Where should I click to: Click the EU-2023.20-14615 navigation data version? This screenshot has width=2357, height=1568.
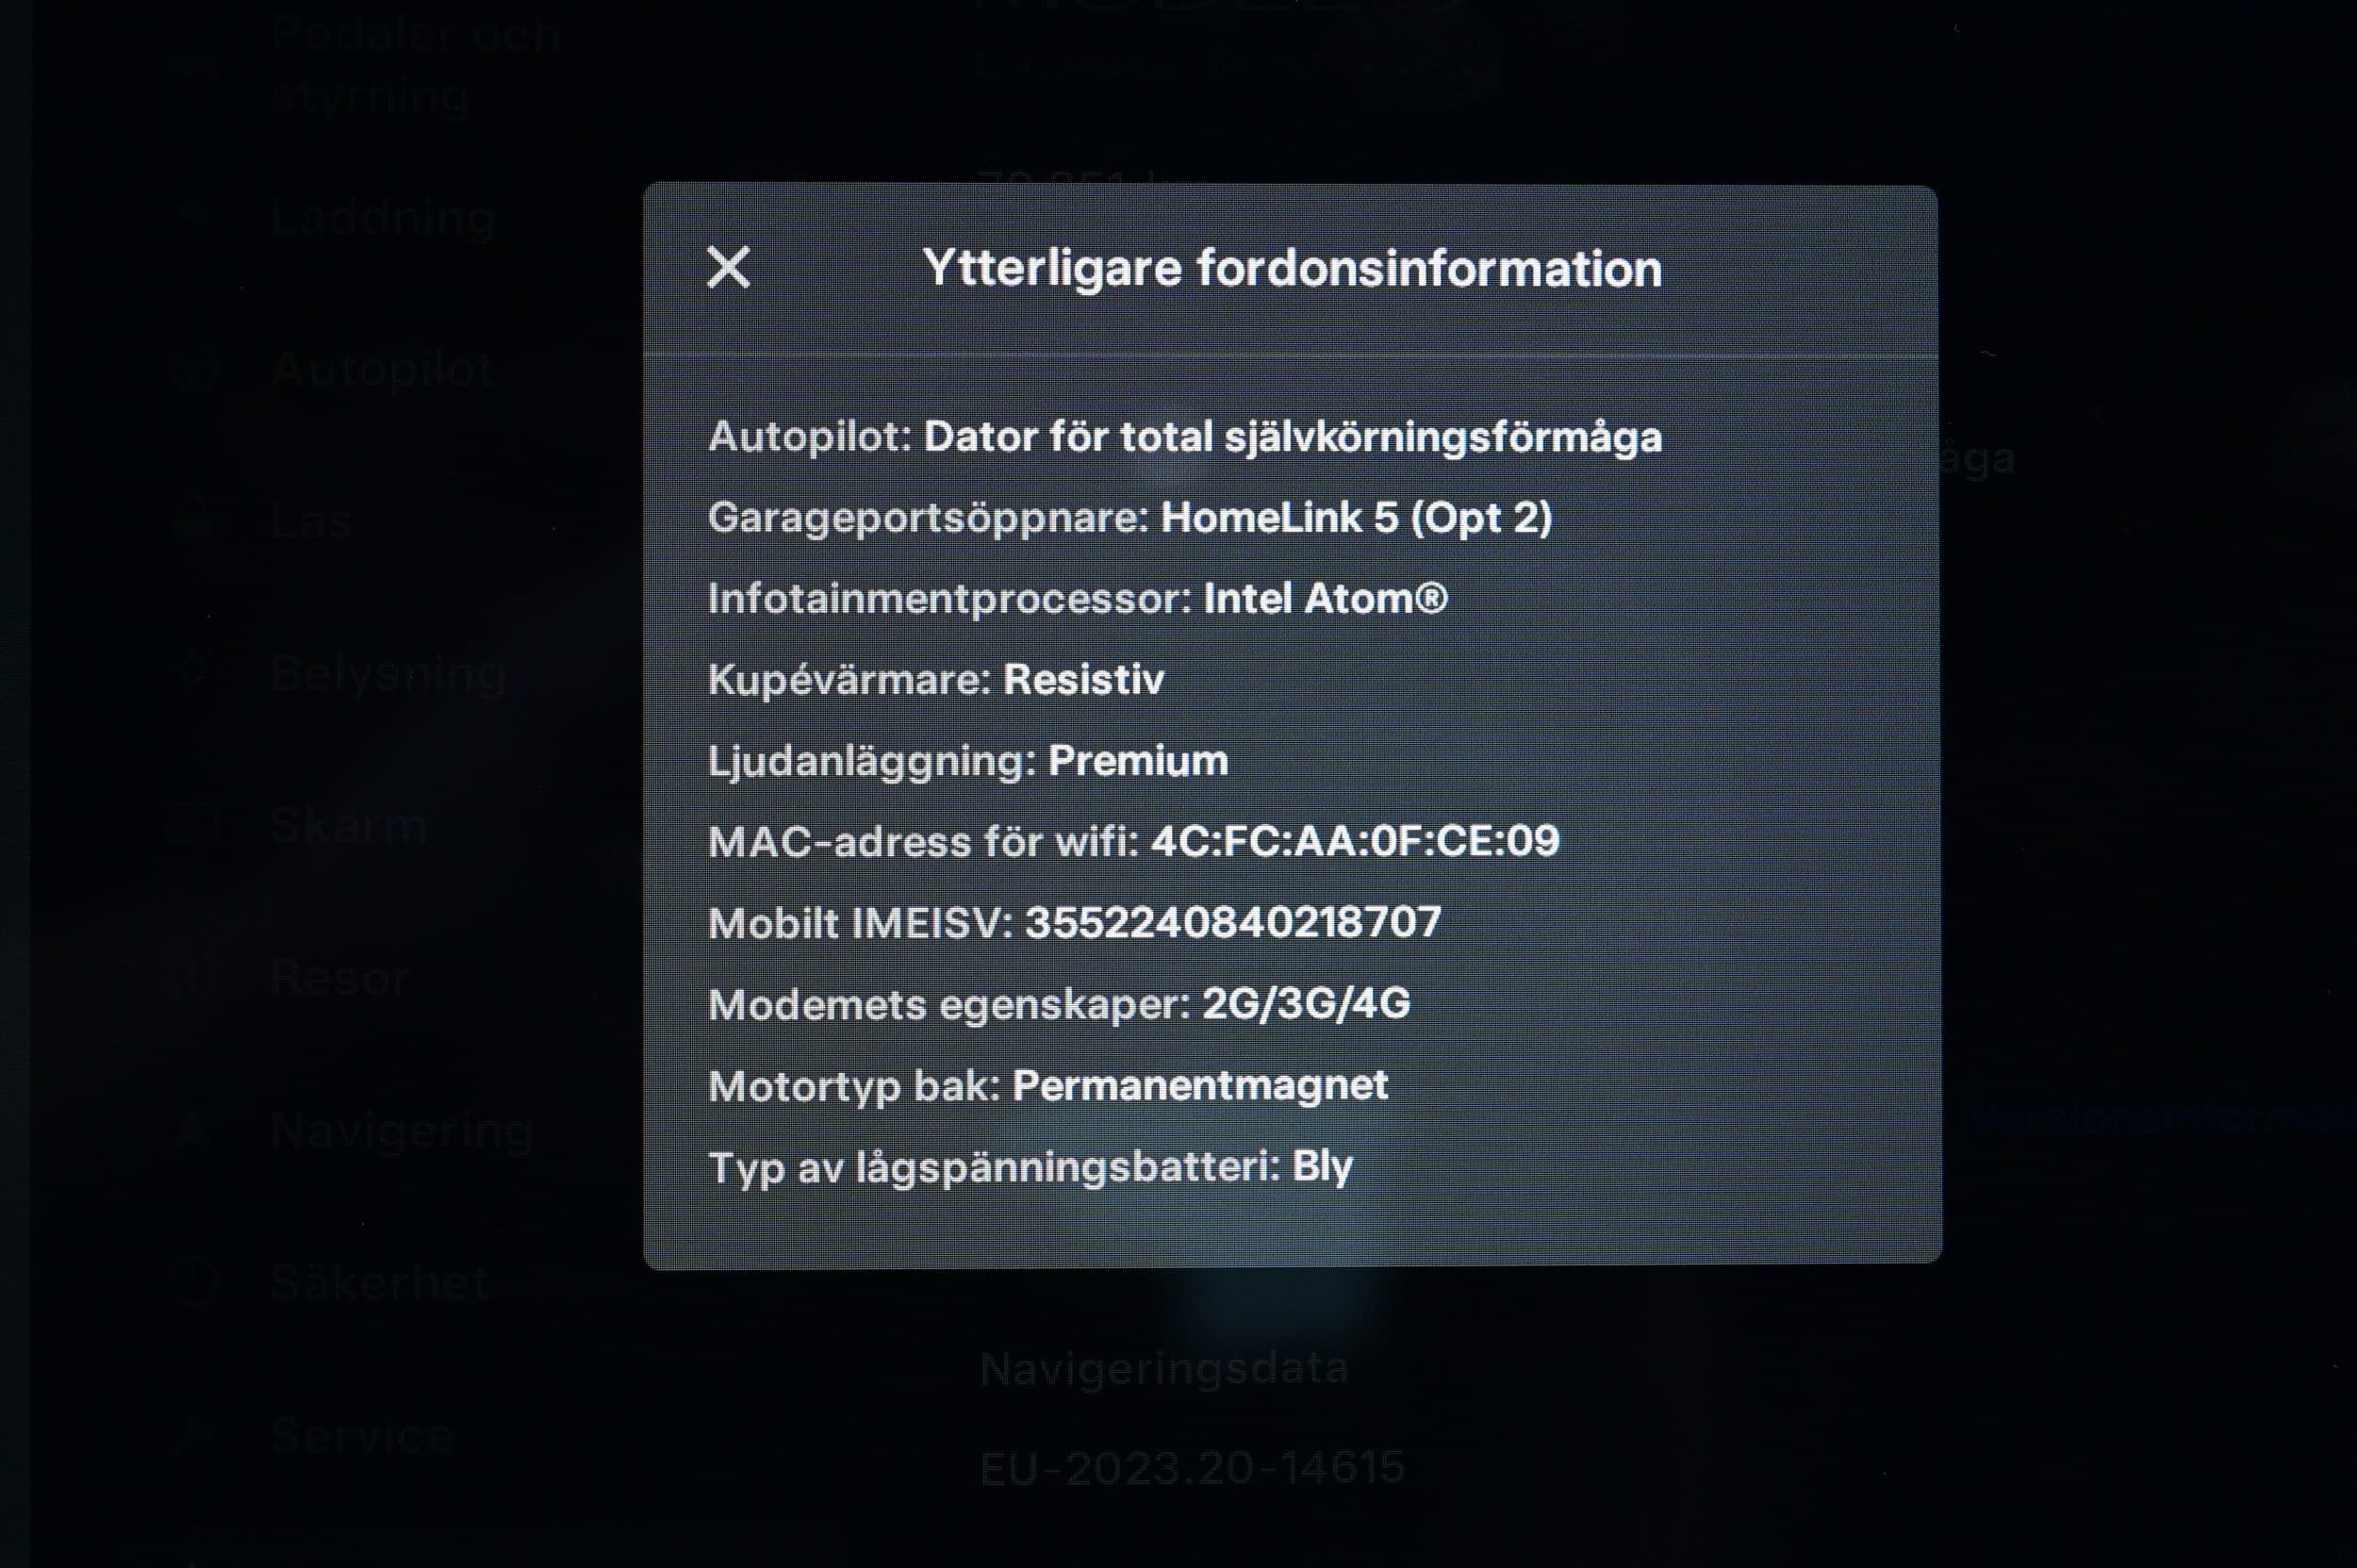1192,1468
